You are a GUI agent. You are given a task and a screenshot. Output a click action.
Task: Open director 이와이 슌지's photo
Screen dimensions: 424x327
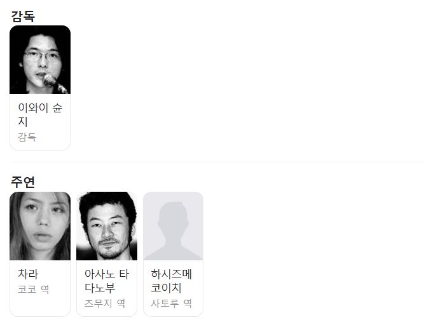coord(40,60)
